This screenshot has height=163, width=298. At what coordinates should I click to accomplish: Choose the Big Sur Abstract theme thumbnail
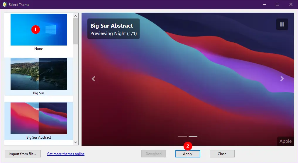click(x=39, y=118)
